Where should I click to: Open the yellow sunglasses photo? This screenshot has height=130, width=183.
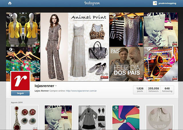click(161, 64)
